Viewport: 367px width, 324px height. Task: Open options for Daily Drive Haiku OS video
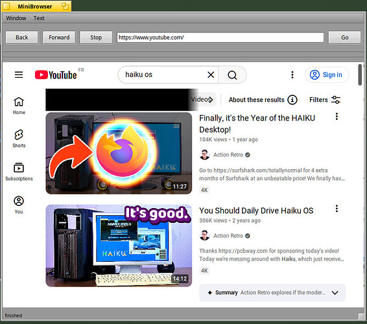pos(337,209)
